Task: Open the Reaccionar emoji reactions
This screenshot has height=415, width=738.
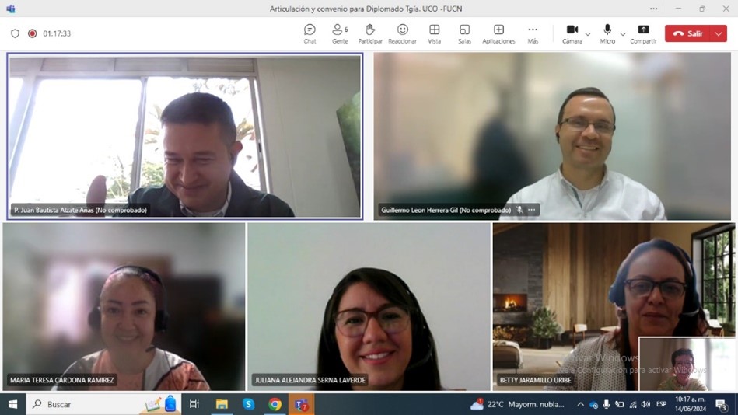Action: coord(402,33)
